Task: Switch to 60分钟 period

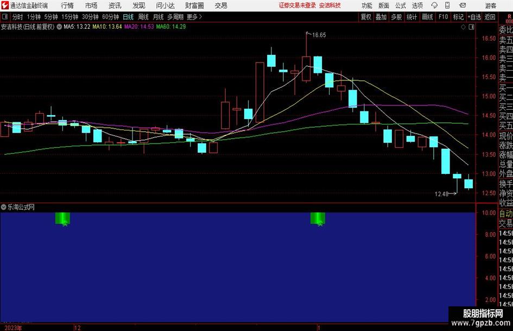Action: pyautogui.click(x=111, y=17)
